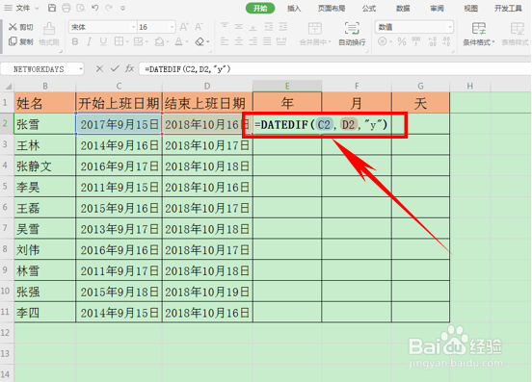Toggle Italic formatting

(x=89, y=41)
